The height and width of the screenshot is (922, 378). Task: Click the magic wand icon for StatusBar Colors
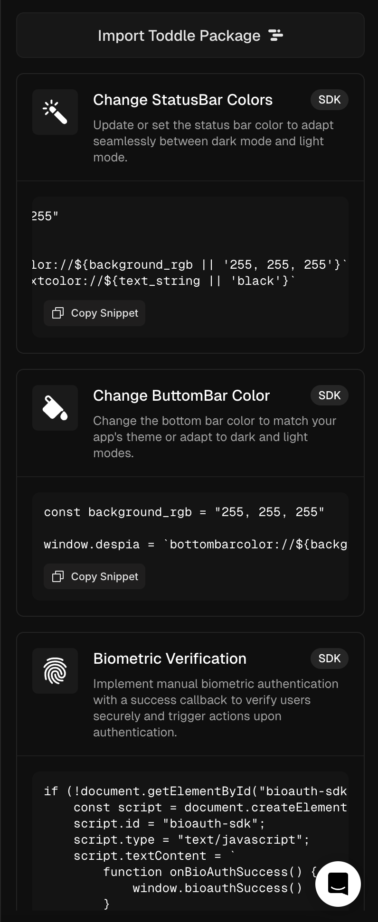tap(55, 112)
